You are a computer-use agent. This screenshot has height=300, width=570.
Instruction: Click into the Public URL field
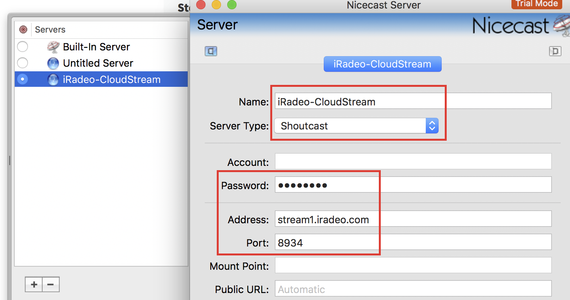pyautogui.click(x=413, y=289)
